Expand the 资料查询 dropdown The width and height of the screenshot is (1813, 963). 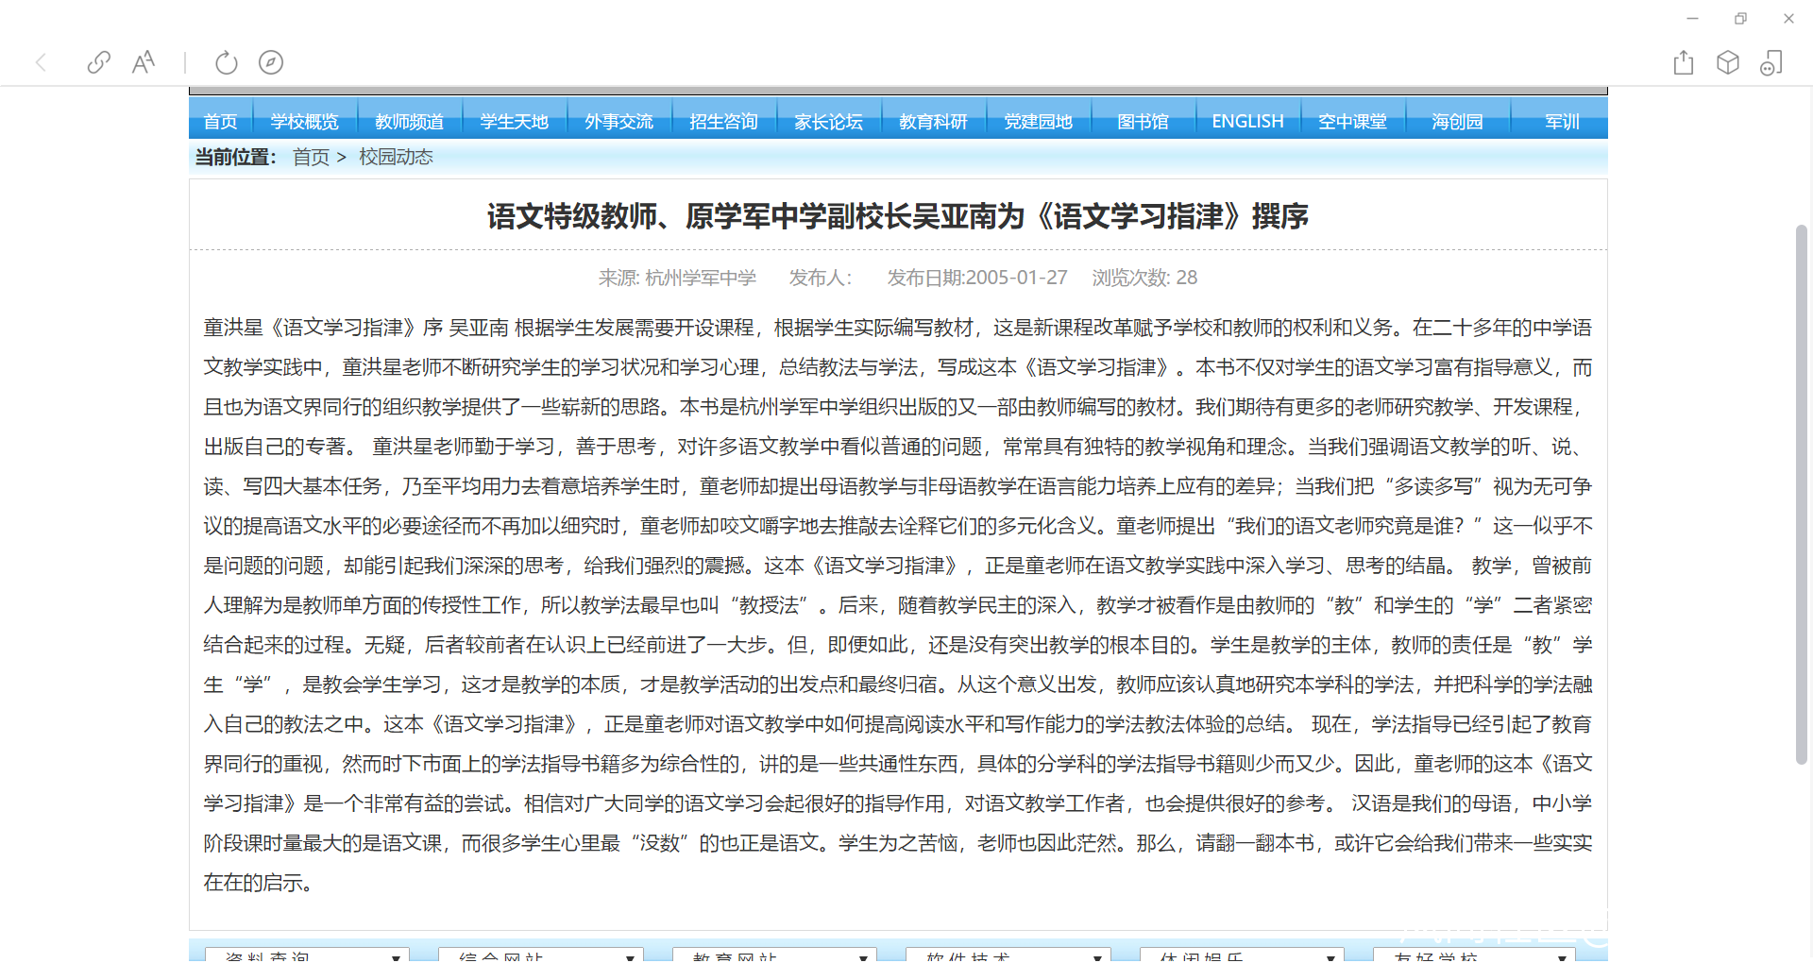click(x=307, y=955)
